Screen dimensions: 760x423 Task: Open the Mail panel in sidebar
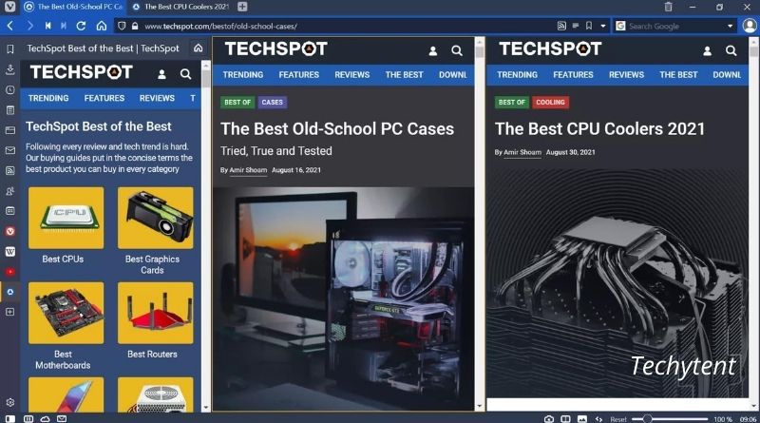point(9,150)
